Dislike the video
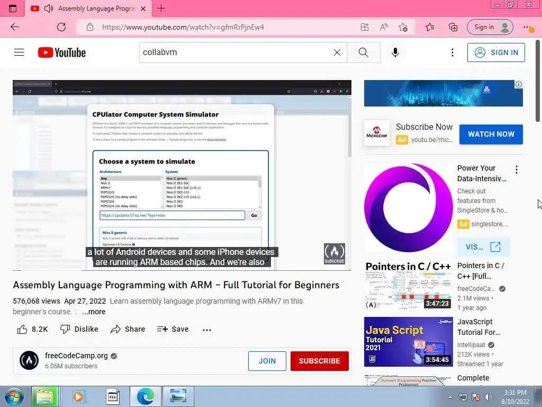 (79, 329)
